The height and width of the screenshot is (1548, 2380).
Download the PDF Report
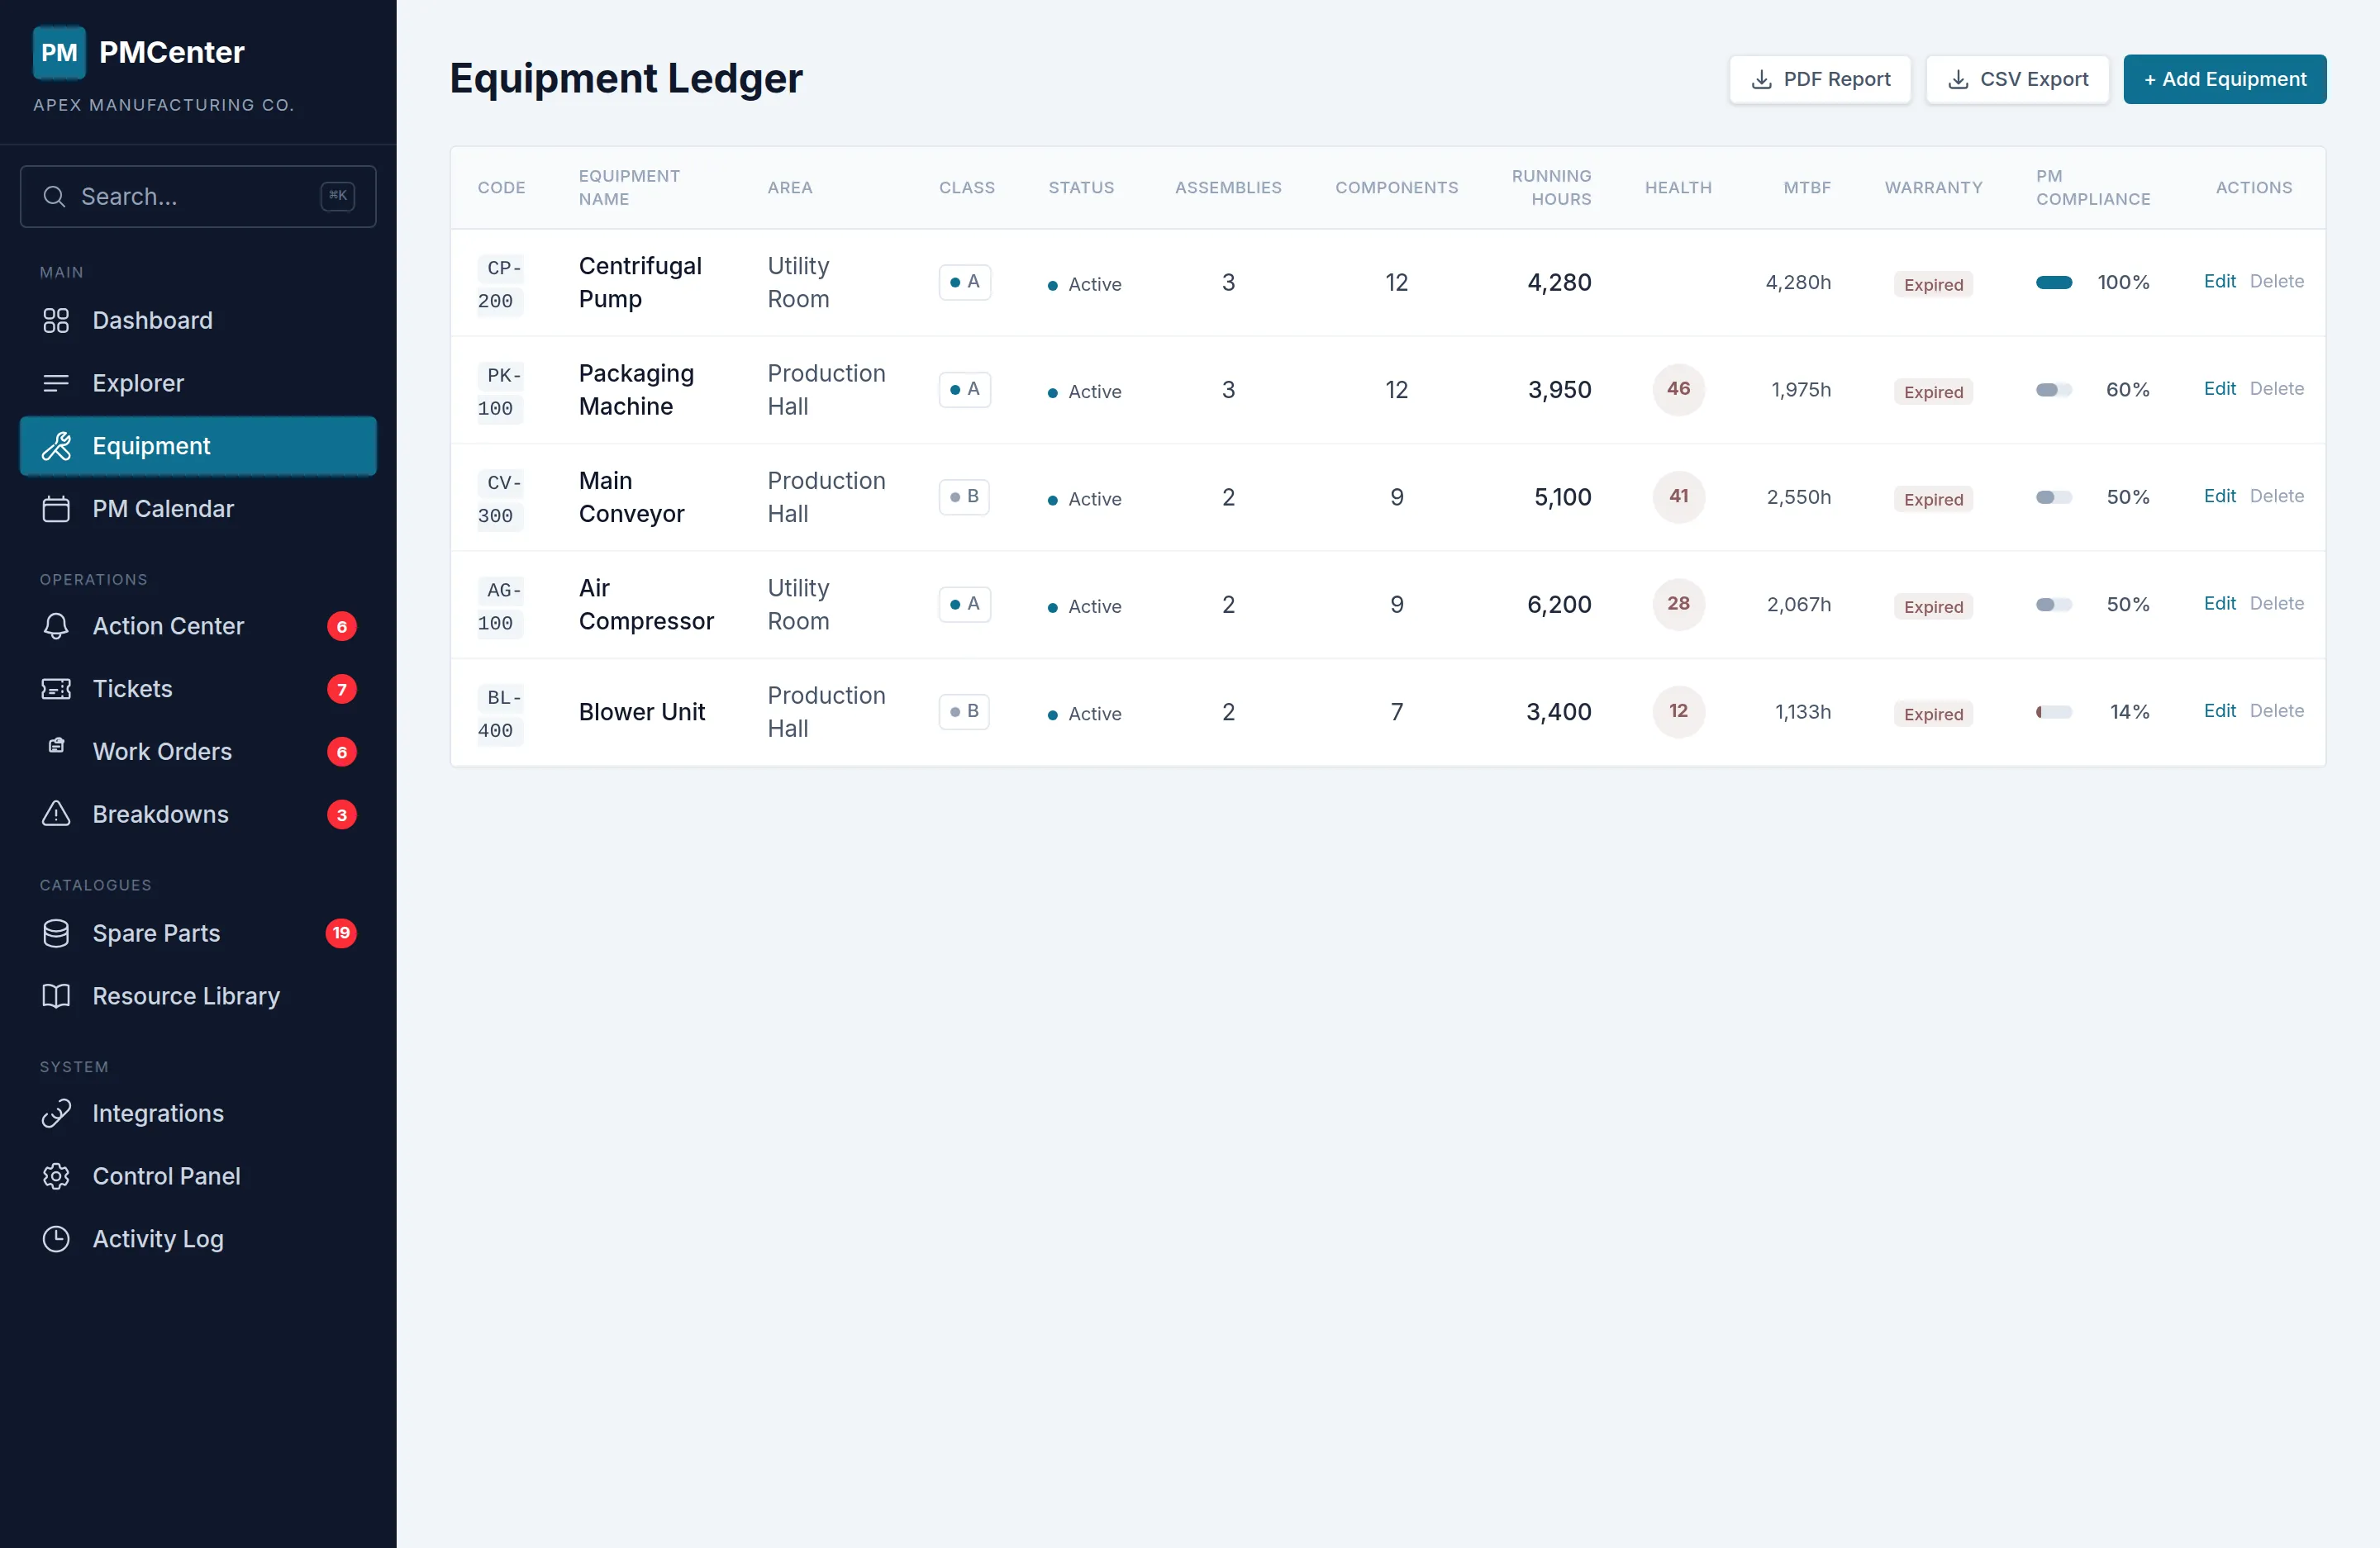pos(1820,79)
